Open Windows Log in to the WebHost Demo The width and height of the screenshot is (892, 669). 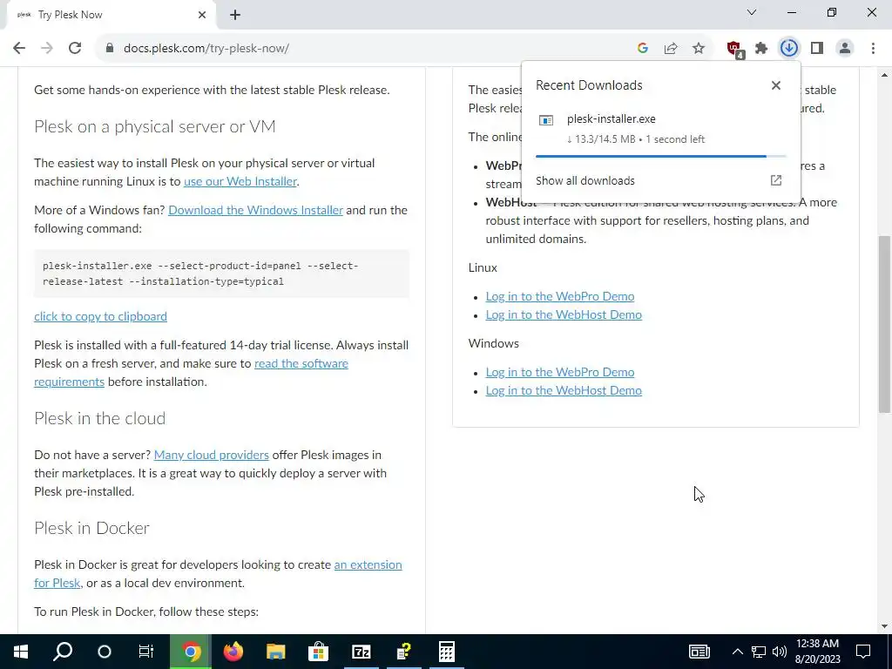(x=564, y=390)
